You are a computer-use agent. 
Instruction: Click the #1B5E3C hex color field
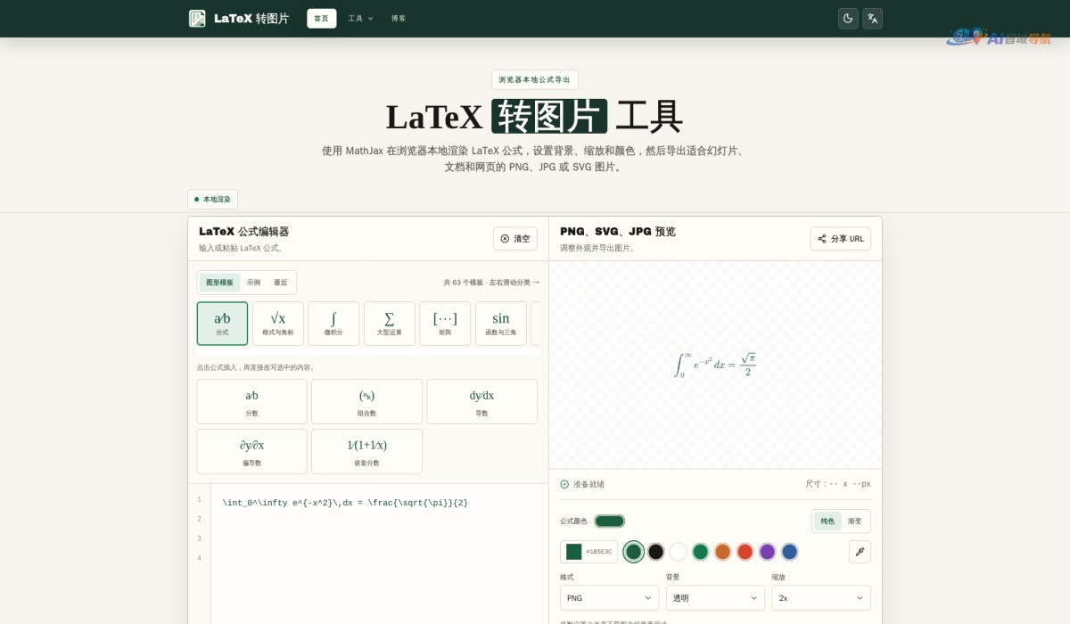[588, 552]
